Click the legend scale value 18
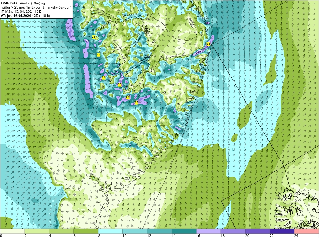This screenshot has height=238, width=319. [223, 236]
